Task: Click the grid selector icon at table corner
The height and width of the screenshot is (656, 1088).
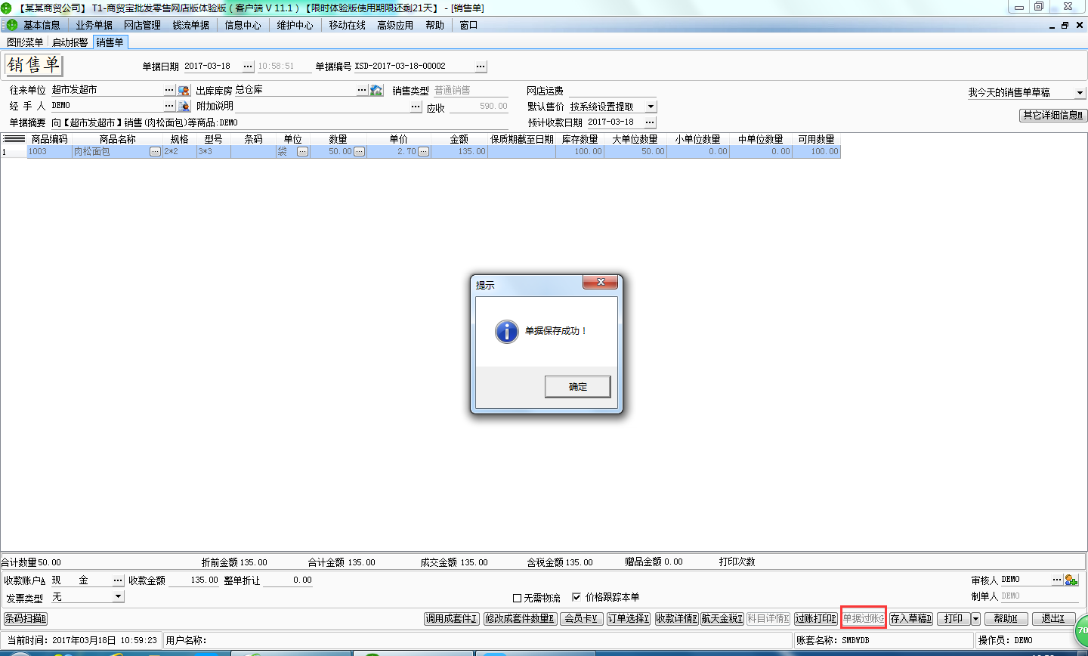Action: point(14,139)
